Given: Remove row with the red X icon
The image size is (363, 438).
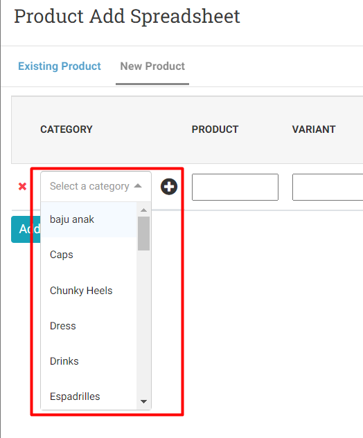Looking at the screenshot, I should [x=22, y=186].
